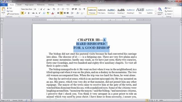The height and width of the screenshot is (102, 182).
Task: Activate the Format Painter
Action: coord(13,14)
